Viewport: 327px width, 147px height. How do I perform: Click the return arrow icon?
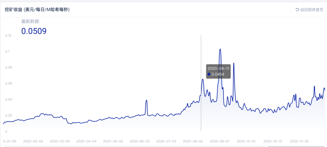297,10
